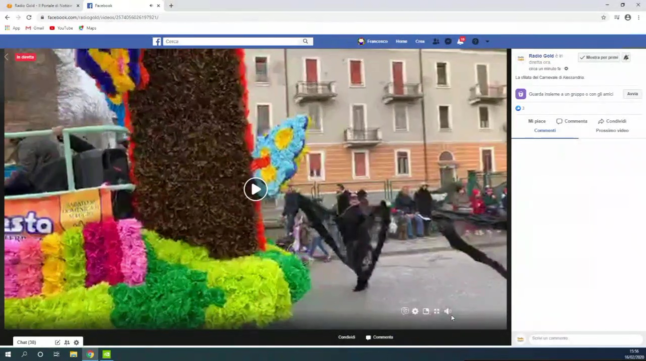The width and height of the screenshot is (646, 361).
Task: Create new group icon in chat bar
Action: (67, 342)
